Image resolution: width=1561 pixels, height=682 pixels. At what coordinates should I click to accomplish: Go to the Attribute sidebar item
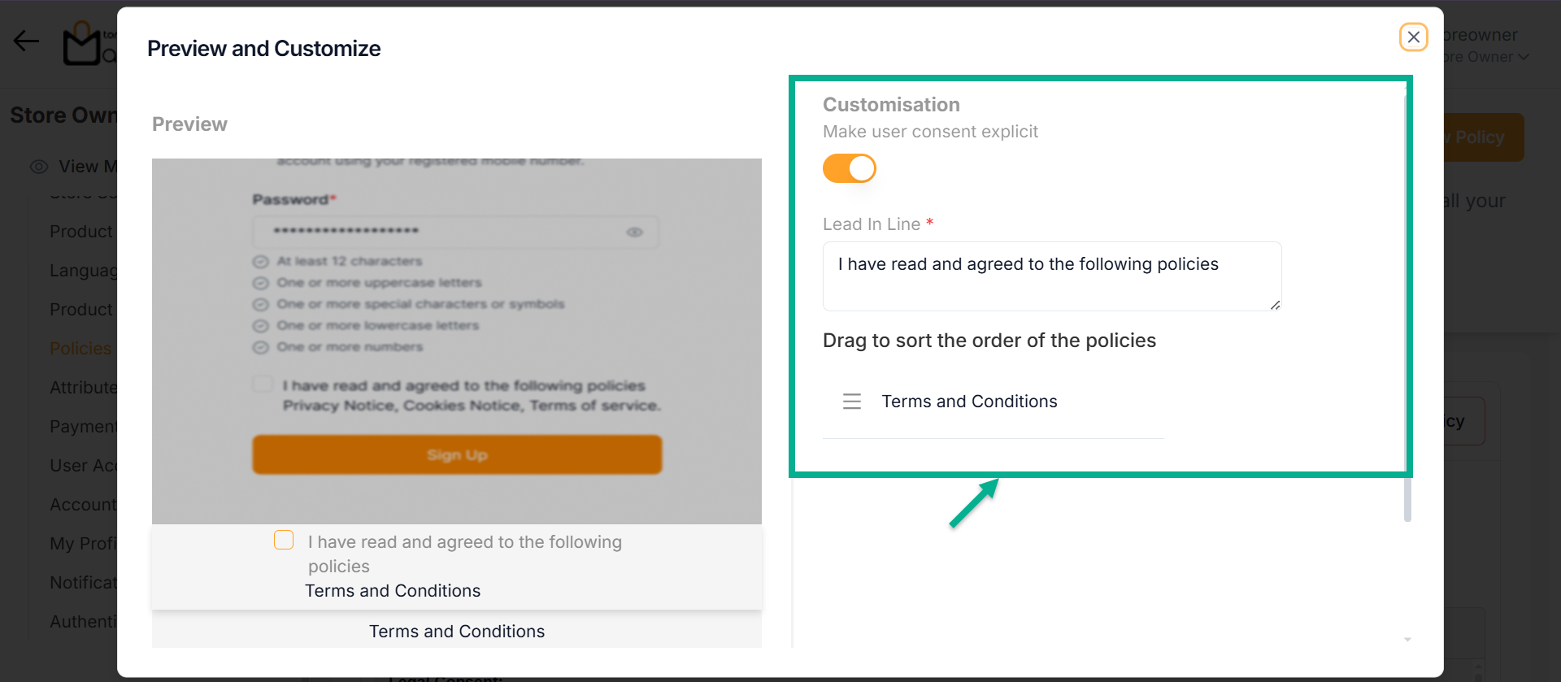[x=83, y=388]
